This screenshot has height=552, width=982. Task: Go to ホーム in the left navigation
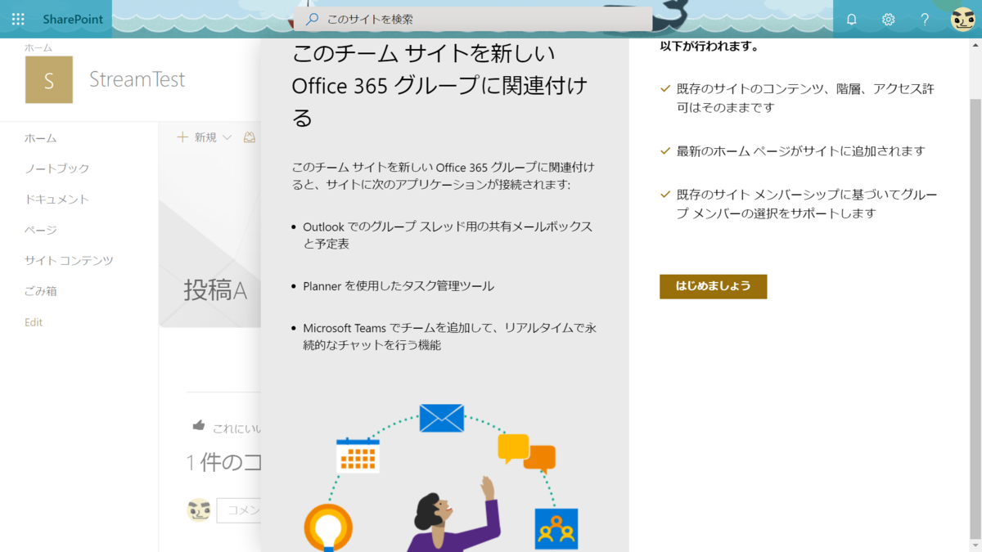point(41,138)
